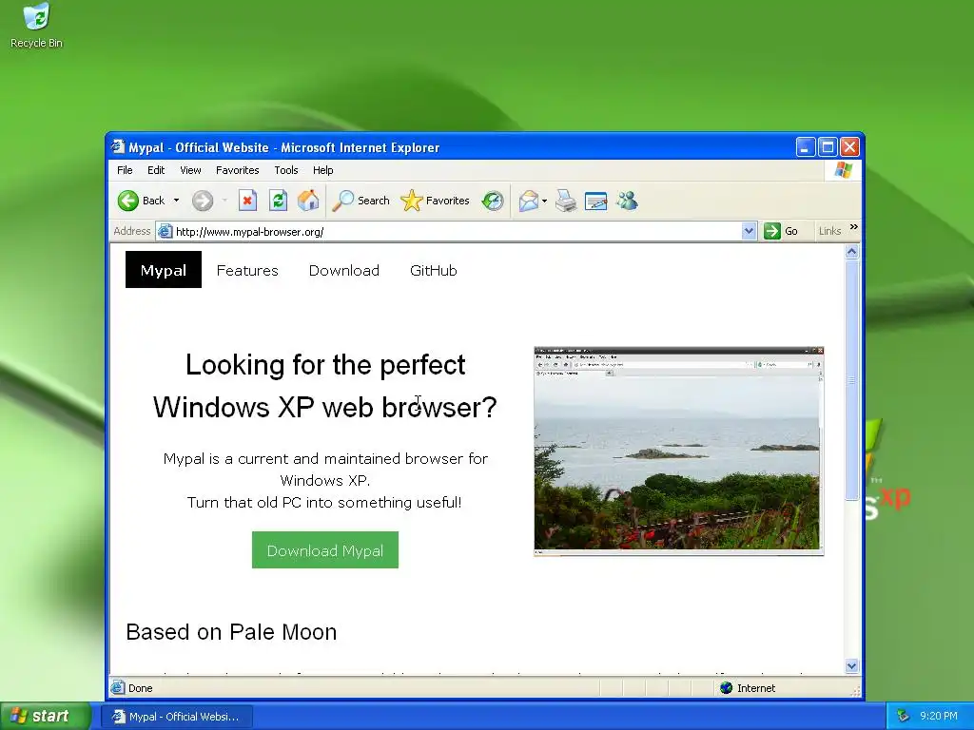Expand the Mail dropdown arrow

545,201
